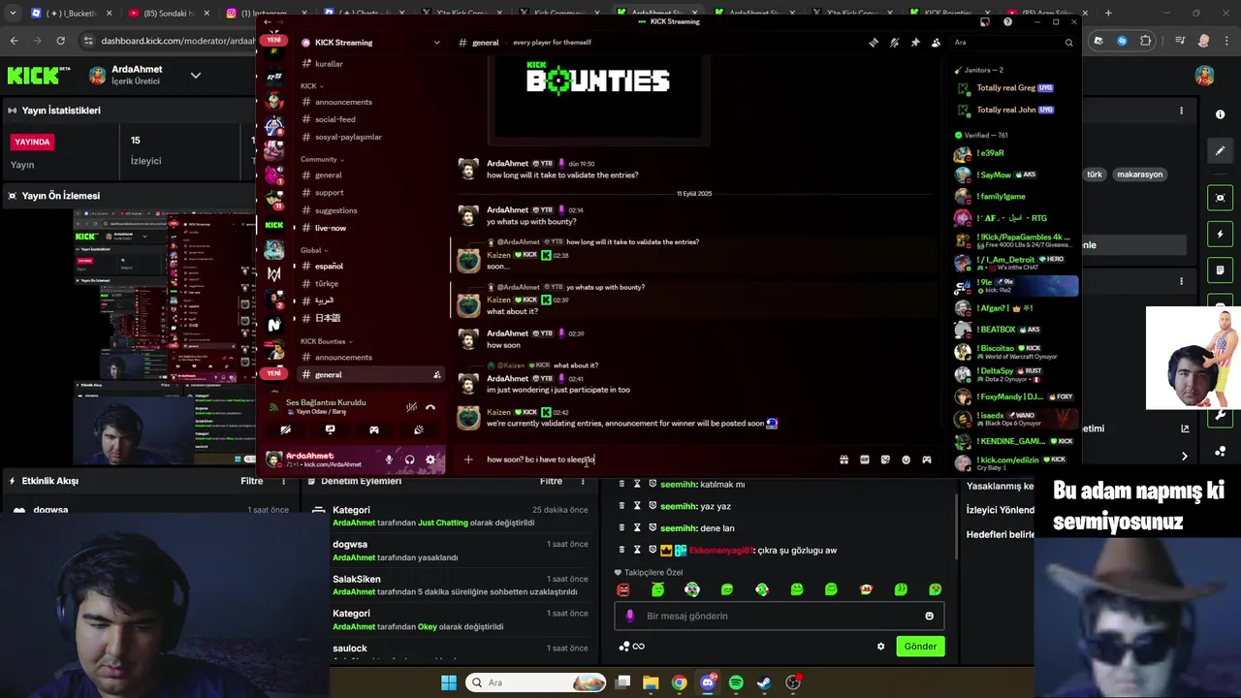The image size is (1241, 698).
Task: Open the Discord help icon in title bar
Action: pos(1008,21)
